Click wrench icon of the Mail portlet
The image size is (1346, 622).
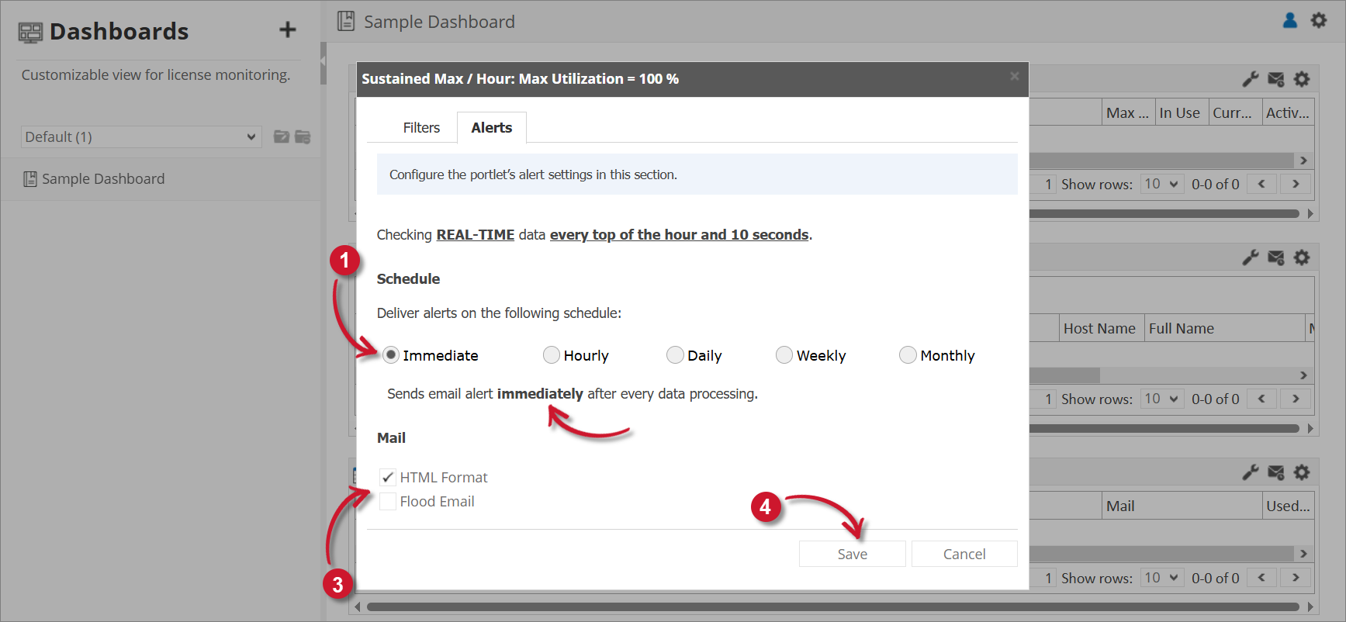[1250, 472]
